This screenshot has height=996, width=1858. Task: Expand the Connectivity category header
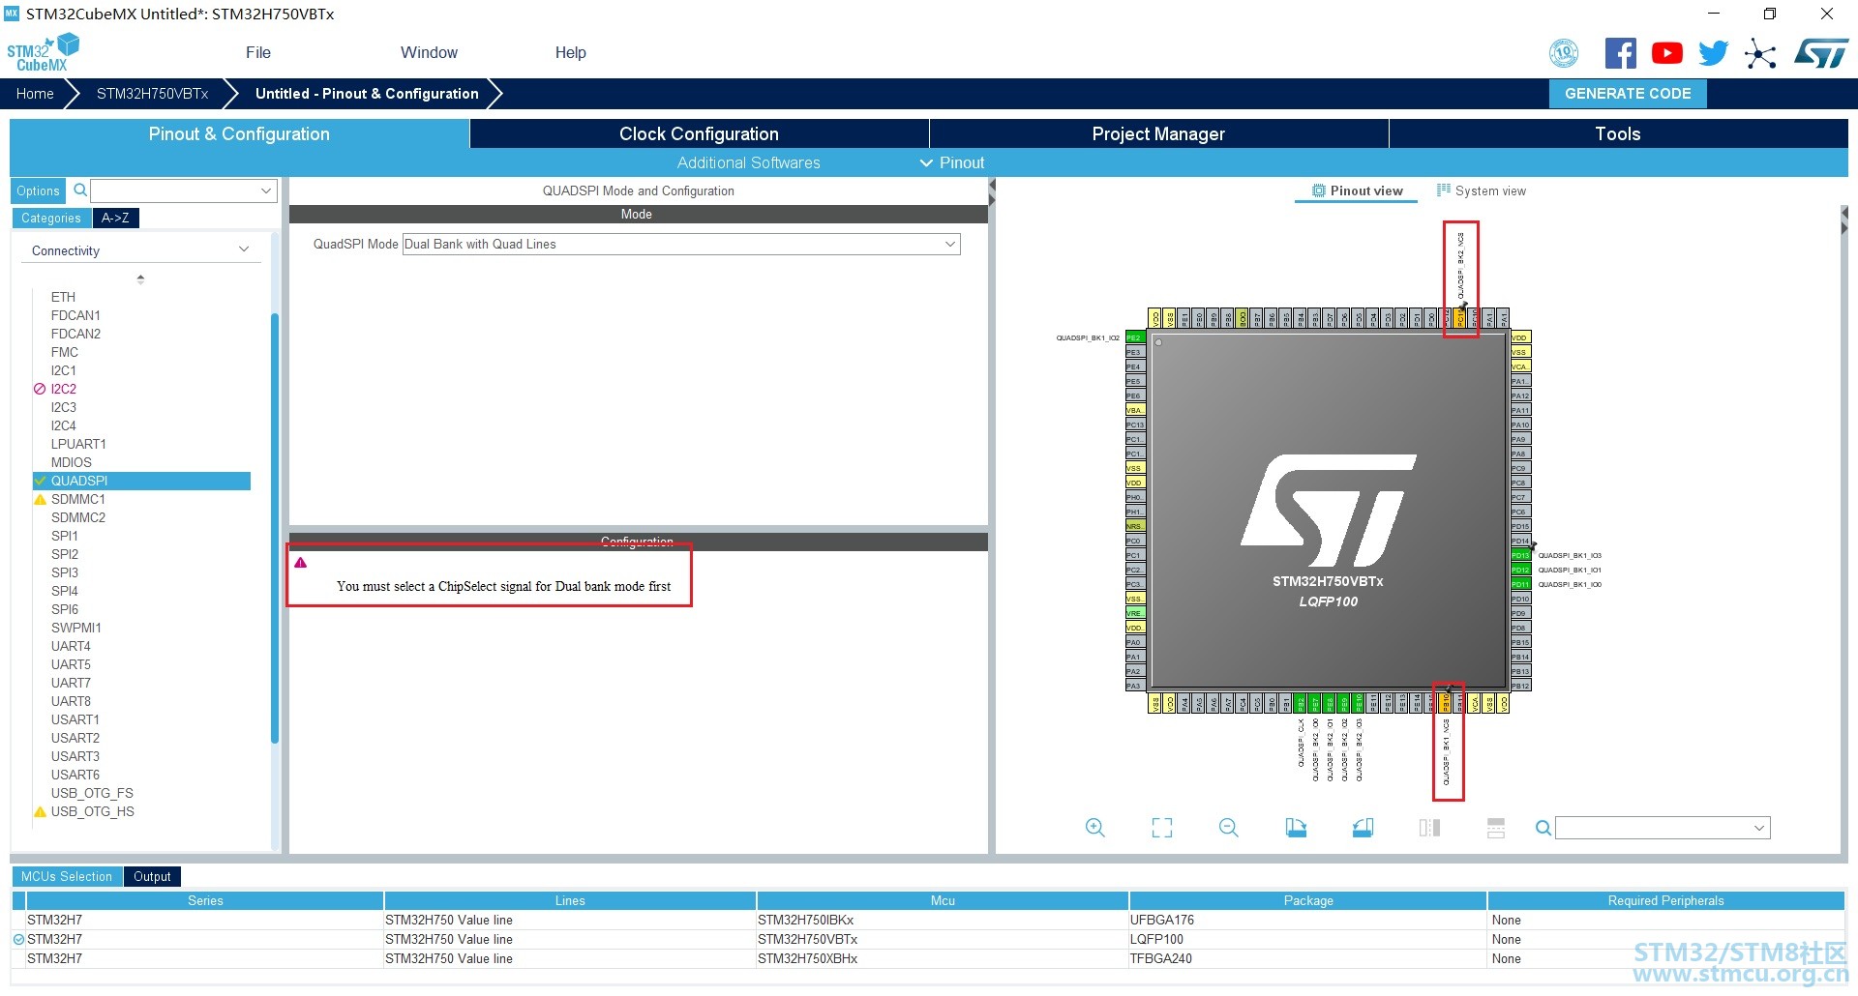[x=140, y=250]
